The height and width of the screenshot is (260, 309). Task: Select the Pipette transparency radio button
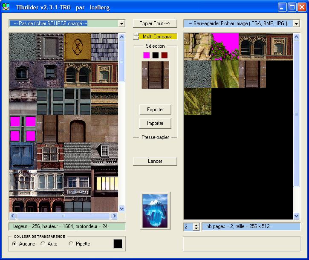[71, 244]
